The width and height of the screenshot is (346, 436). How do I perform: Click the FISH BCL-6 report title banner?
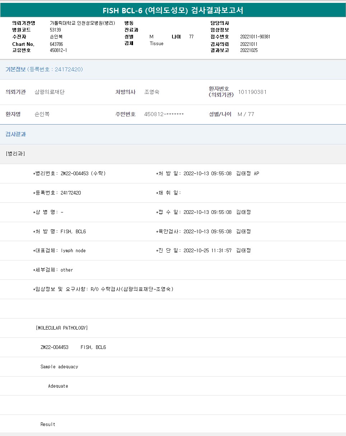173,10
